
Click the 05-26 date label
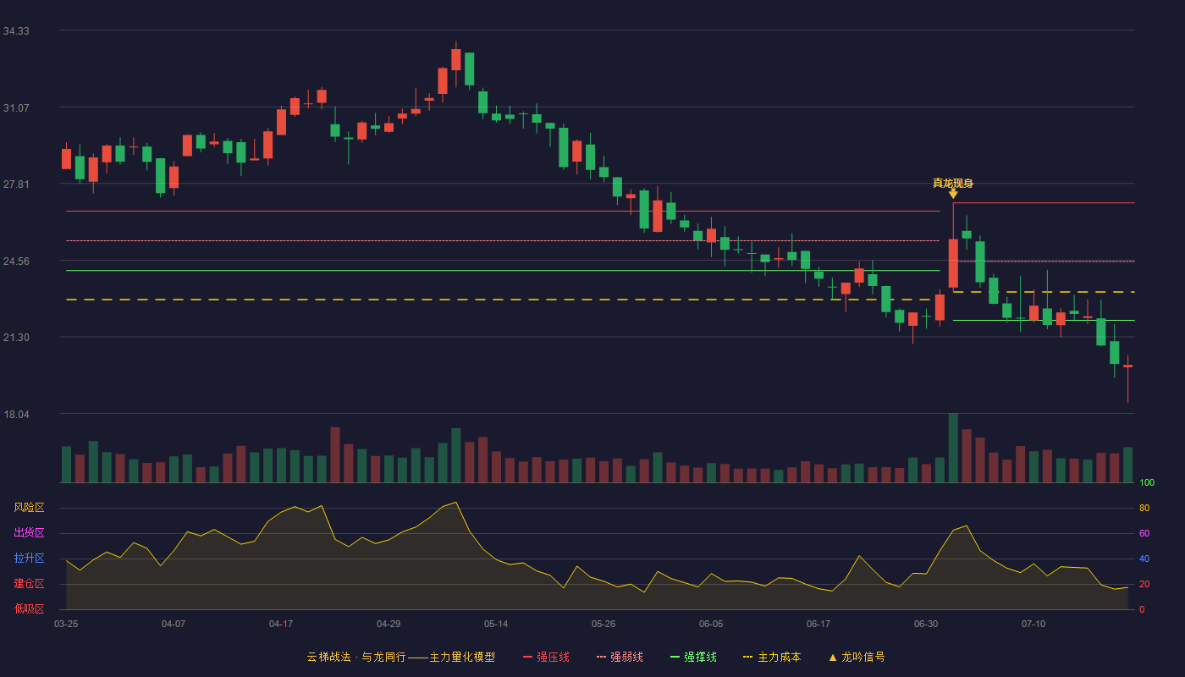point(604,624)
